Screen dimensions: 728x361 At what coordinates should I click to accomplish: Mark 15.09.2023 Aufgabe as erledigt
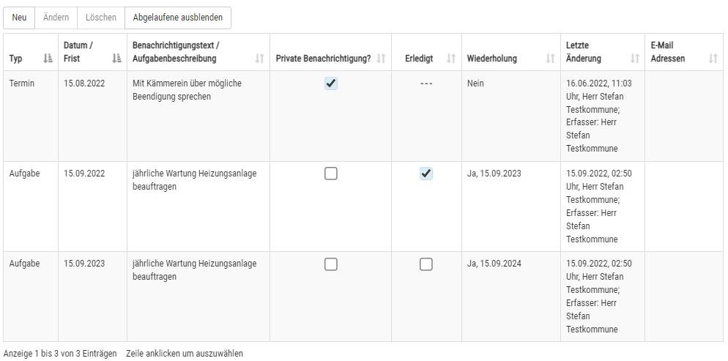[x=426, y=264]
